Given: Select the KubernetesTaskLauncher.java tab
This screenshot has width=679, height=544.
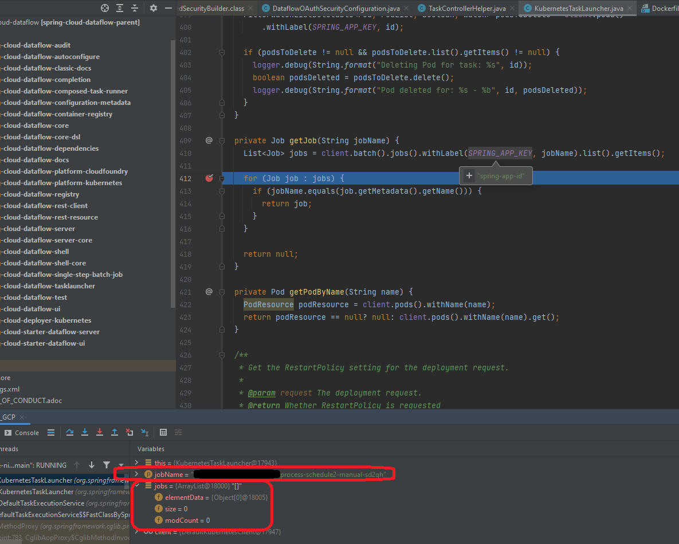Looking at the screenshot, I should (578, 8).
